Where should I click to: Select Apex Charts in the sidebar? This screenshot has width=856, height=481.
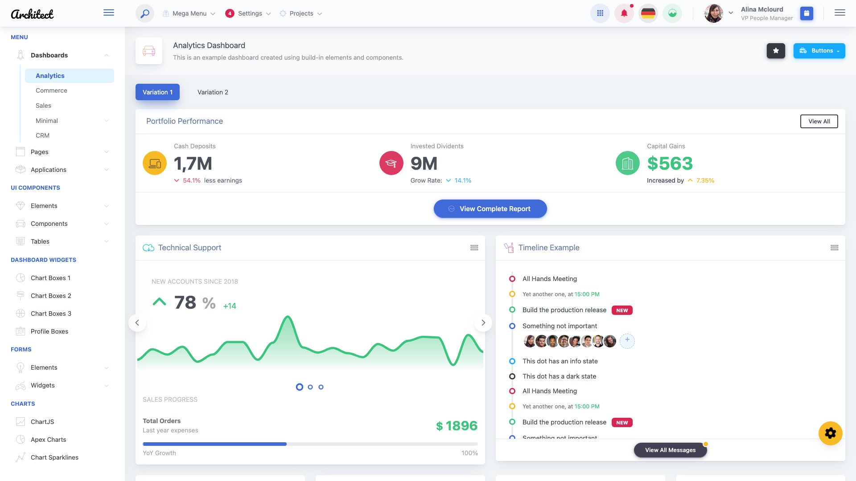coord(48,440)
